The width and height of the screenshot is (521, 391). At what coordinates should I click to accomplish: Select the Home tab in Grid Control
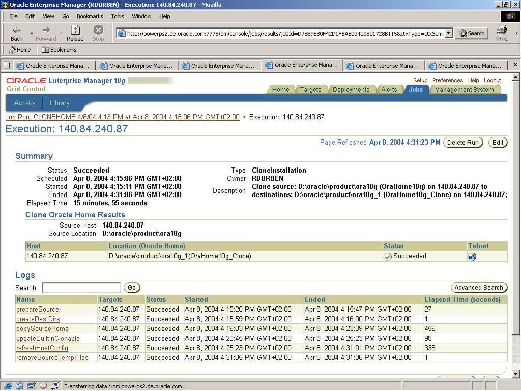tap(280, 90)
